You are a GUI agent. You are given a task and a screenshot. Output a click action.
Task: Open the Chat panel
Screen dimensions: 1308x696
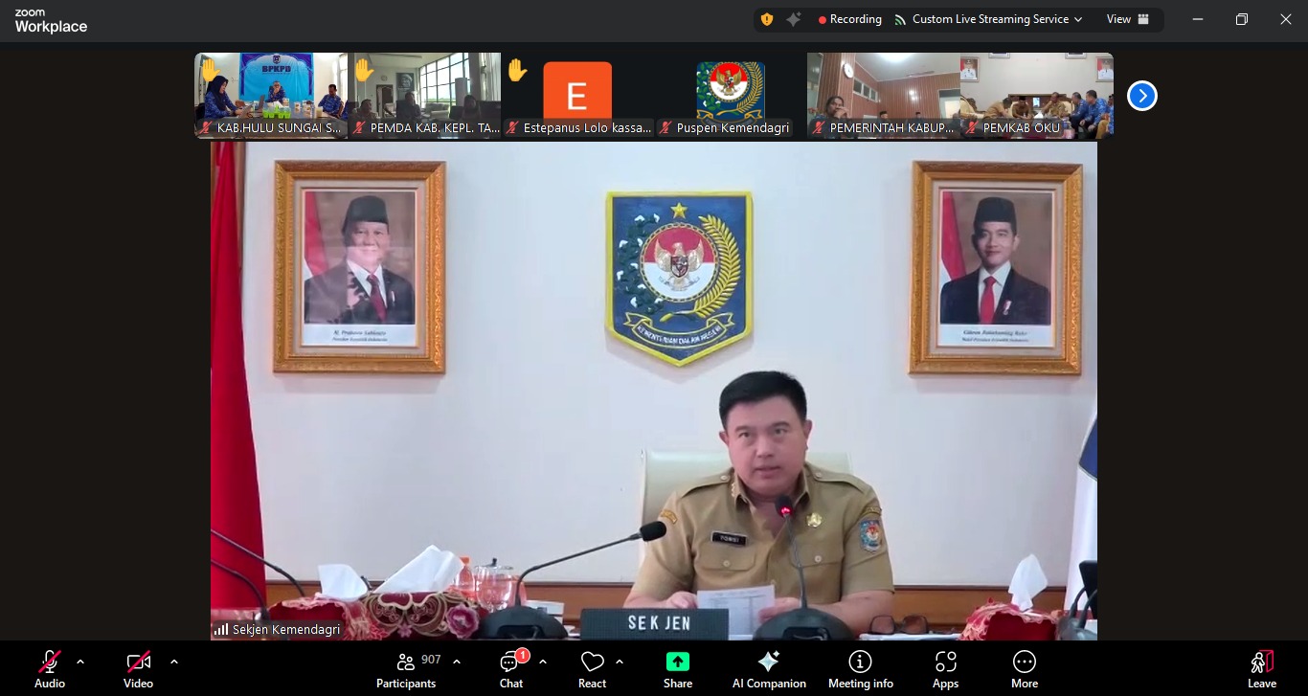[x=510, y=667]
